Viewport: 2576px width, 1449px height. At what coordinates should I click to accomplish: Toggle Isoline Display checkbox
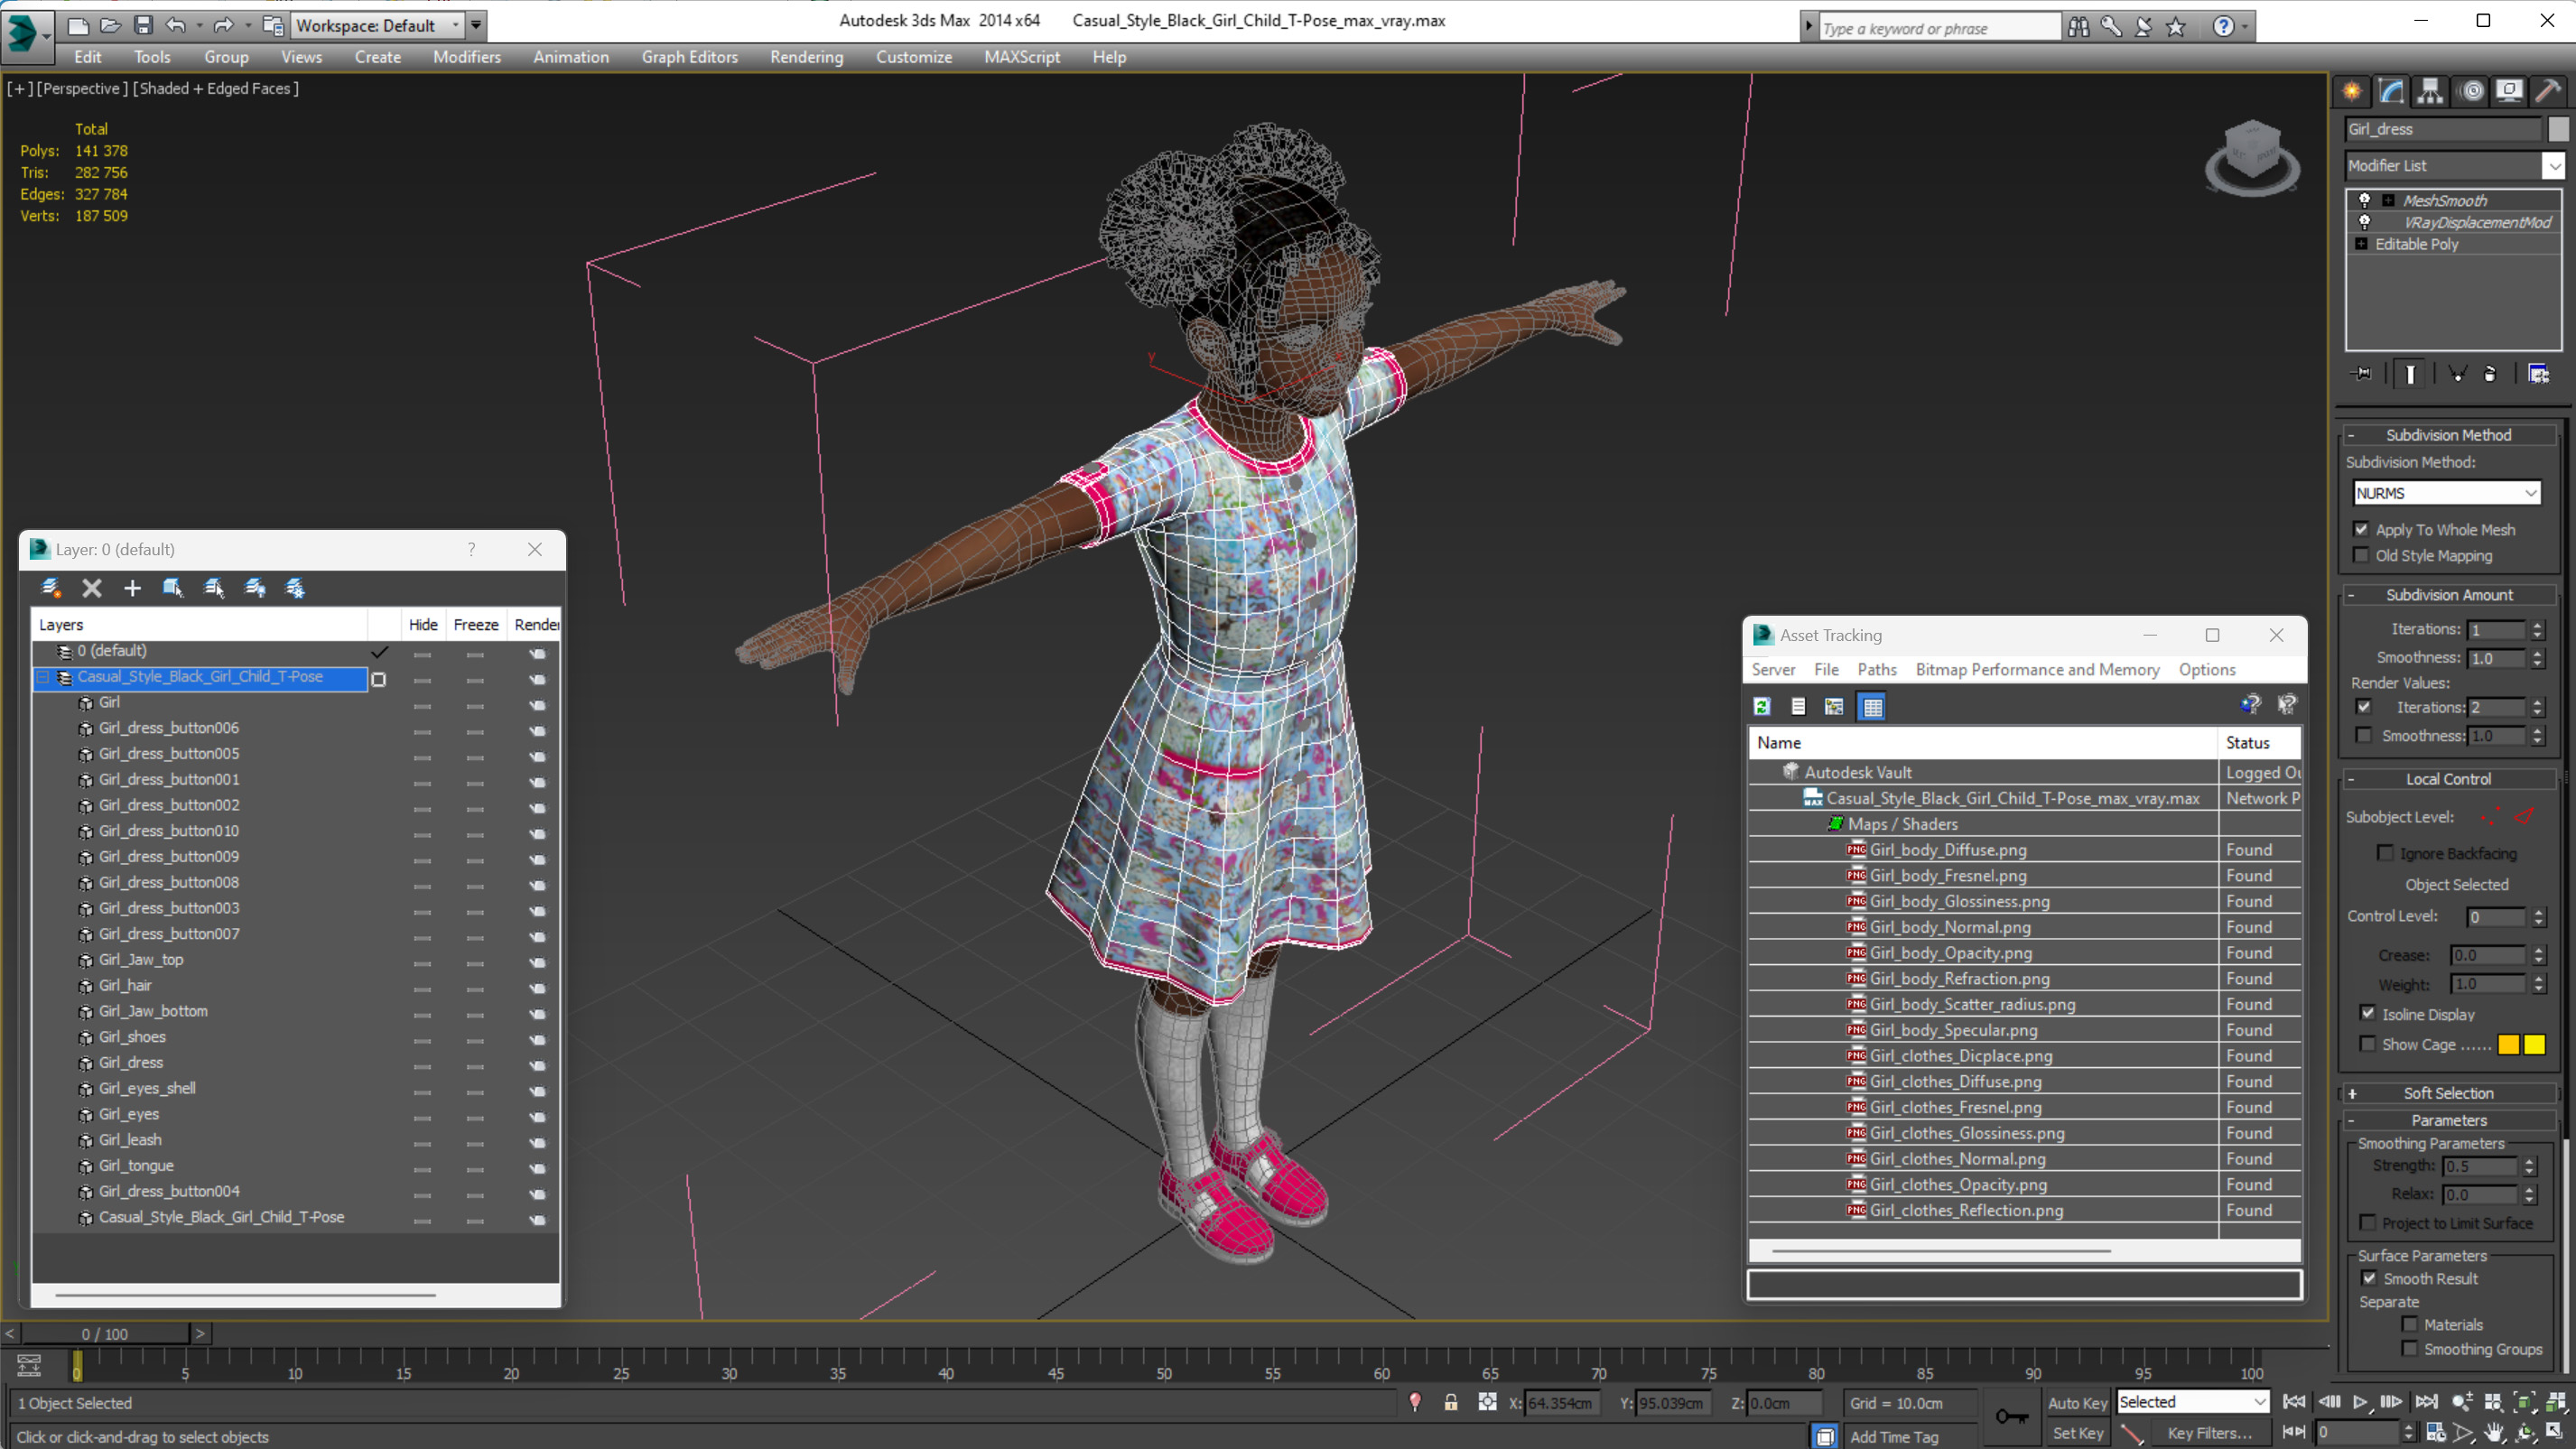[x=2368, y=1013]
